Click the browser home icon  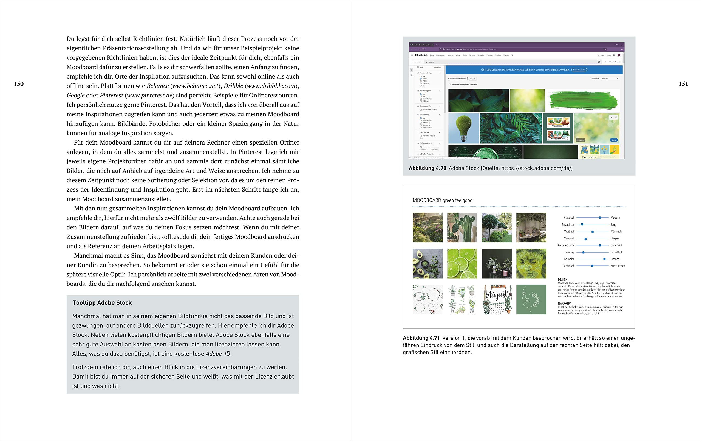tap(424, 50)
